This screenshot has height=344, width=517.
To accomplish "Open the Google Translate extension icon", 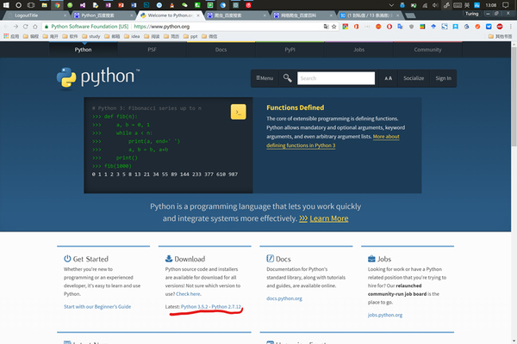I will click(401, 27).
